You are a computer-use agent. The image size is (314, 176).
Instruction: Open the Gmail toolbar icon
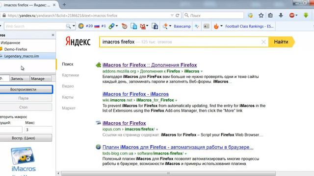click(143, 26)
